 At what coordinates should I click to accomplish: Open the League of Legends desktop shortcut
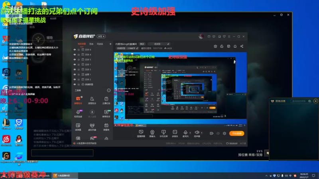click(x=6, y=124)
